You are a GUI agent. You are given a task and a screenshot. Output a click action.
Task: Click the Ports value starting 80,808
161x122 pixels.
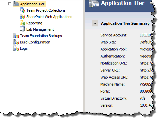pyautogui.click(x=146, y=91)
